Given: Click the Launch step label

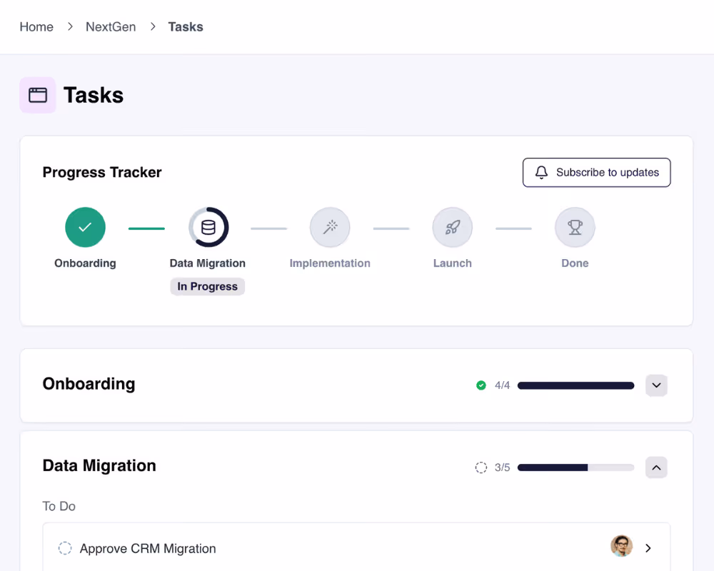Looking at the screenshot, I should (453, 263).
